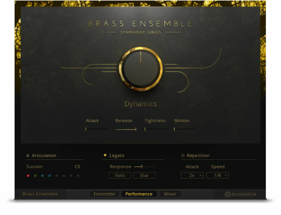This screenshot has width=281, height=215.
Task: Click the Sustain articulation name
Action: coord(35,167)
